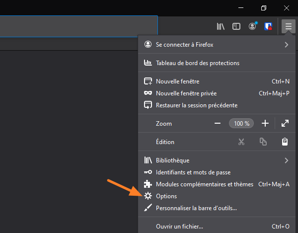The width and height of the screenshot is (298, 233).
Task: Expand the Se connecter à Firefox submenu
Action: pos(286,45)
